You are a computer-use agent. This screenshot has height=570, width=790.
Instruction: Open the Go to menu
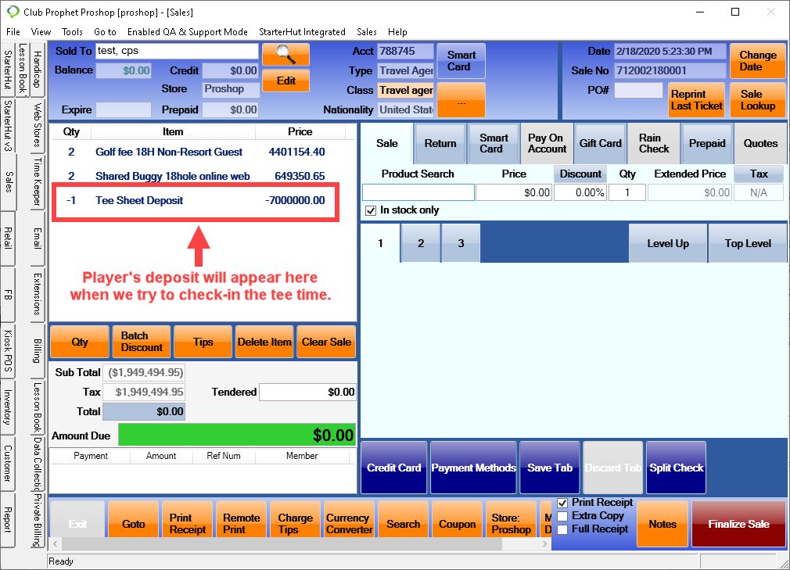point(105,32)
